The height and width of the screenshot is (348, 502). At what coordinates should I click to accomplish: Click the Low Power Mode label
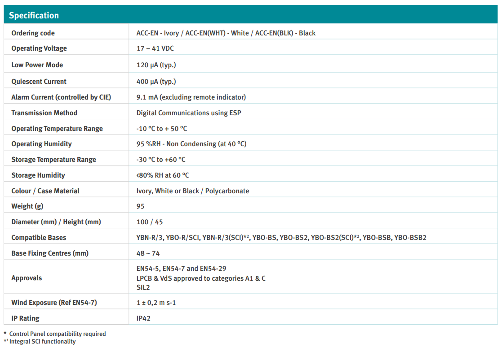(37, 65)
